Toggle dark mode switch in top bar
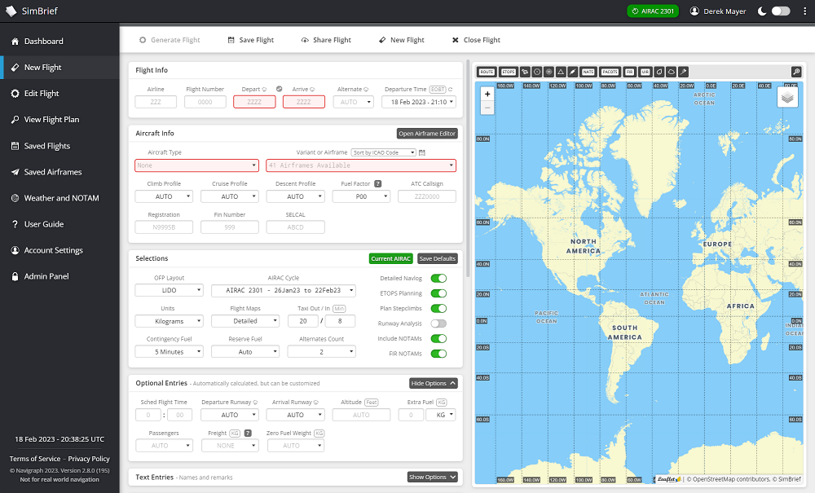815x493 pixels. tap(781, 11)
